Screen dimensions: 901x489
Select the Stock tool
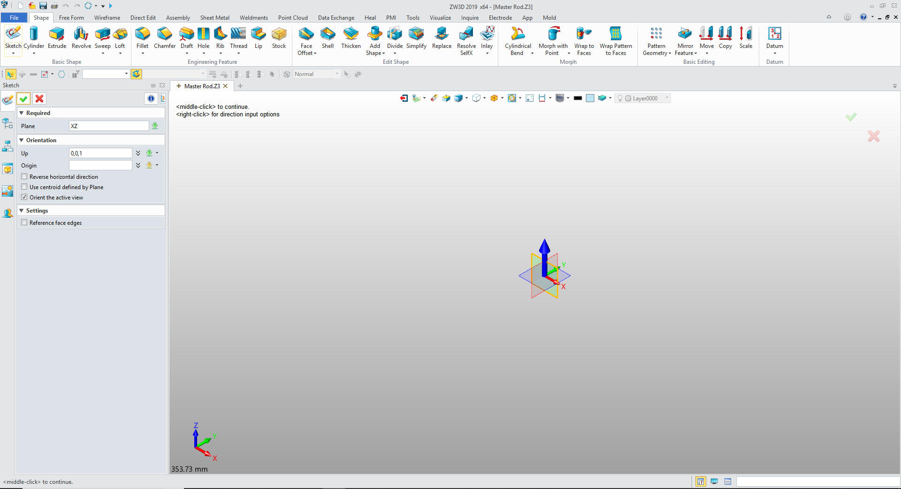(279, 38)
